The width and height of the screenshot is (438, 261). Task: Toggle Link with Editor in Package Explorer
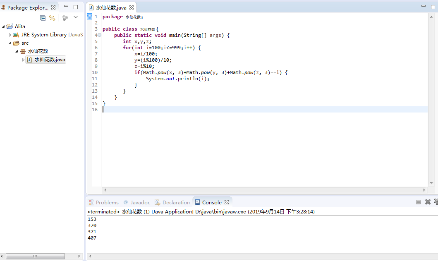52,18
